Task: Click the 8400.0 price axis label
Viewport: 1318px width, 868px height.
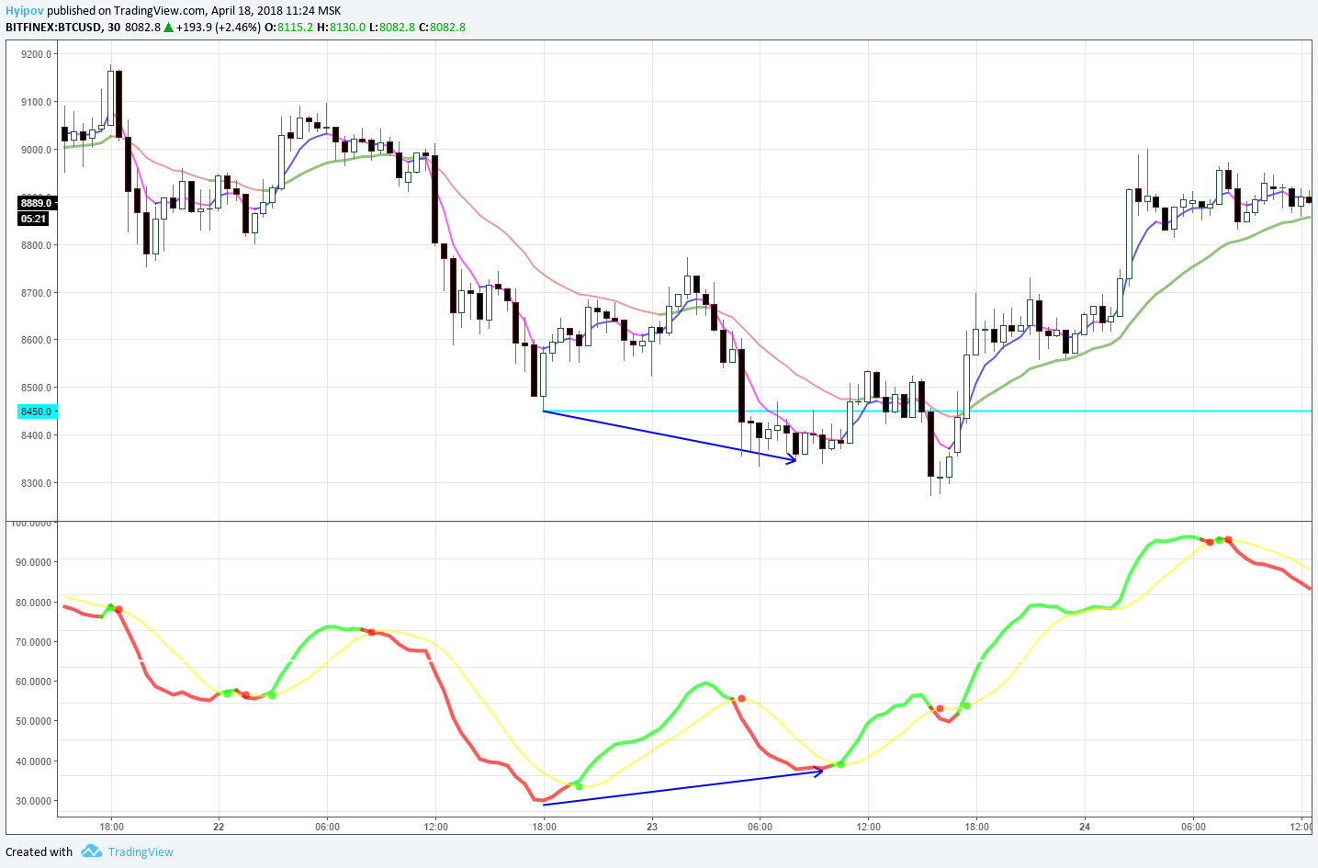Action: 37,435
